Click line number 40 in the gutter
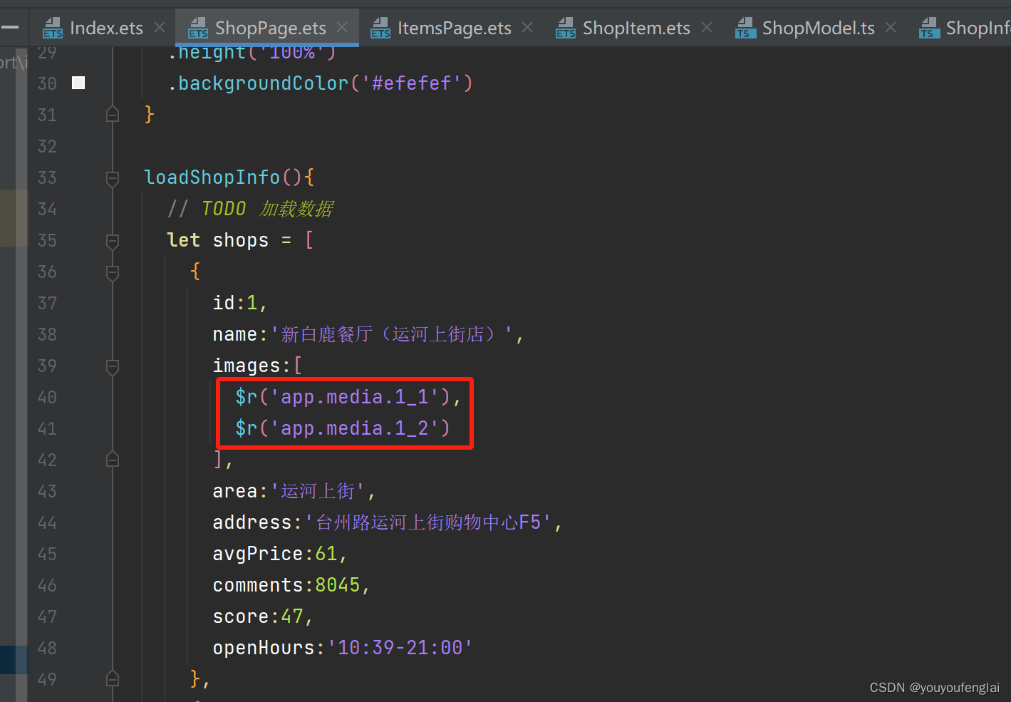 coord(47,397)
